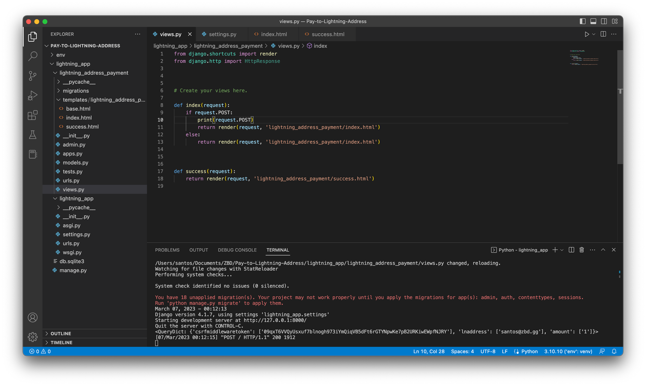Viewport: 646px width, 386px height.
Task: Open the Search view in activity bar
Action: [x=33, y=56]
